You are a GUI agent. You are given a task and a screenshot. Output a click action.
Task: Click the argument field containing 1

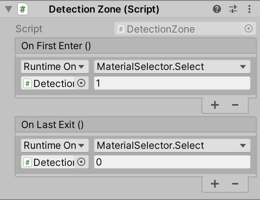172,83
